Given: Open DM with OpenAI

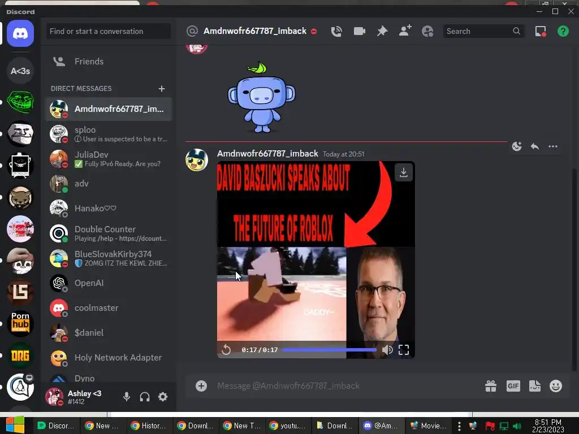Looking at the screenshot, I should pos(109,283).
